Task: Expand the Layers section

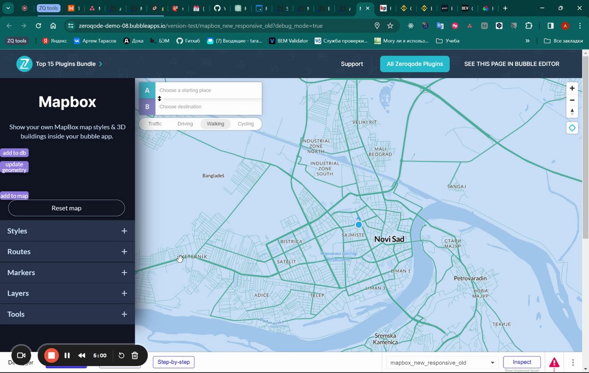Action: [67, 293]
